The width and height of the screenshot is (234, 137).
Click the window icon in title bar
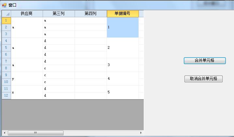coord(4,5)
